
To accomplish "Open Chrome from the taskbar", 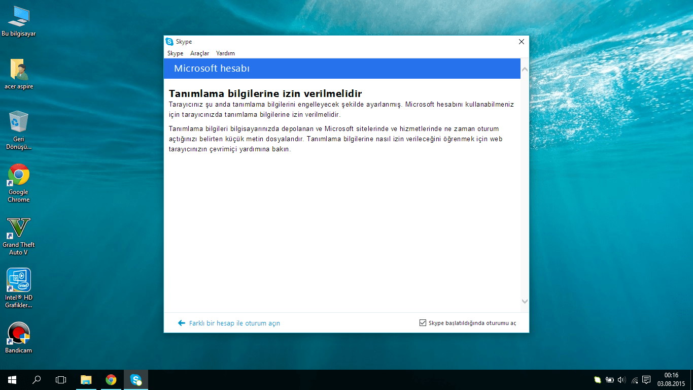I will click(x=111, y=380).
